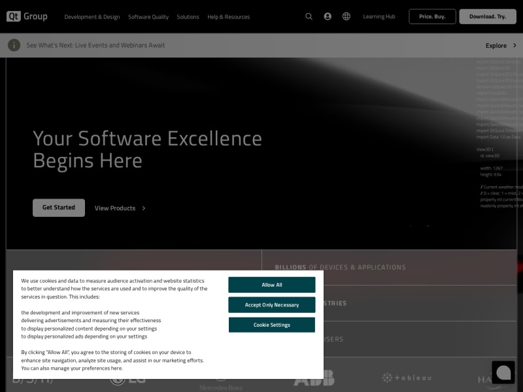Open the language globe icon
This screenshot has width=523, height=392.
(x=346, y=16)
